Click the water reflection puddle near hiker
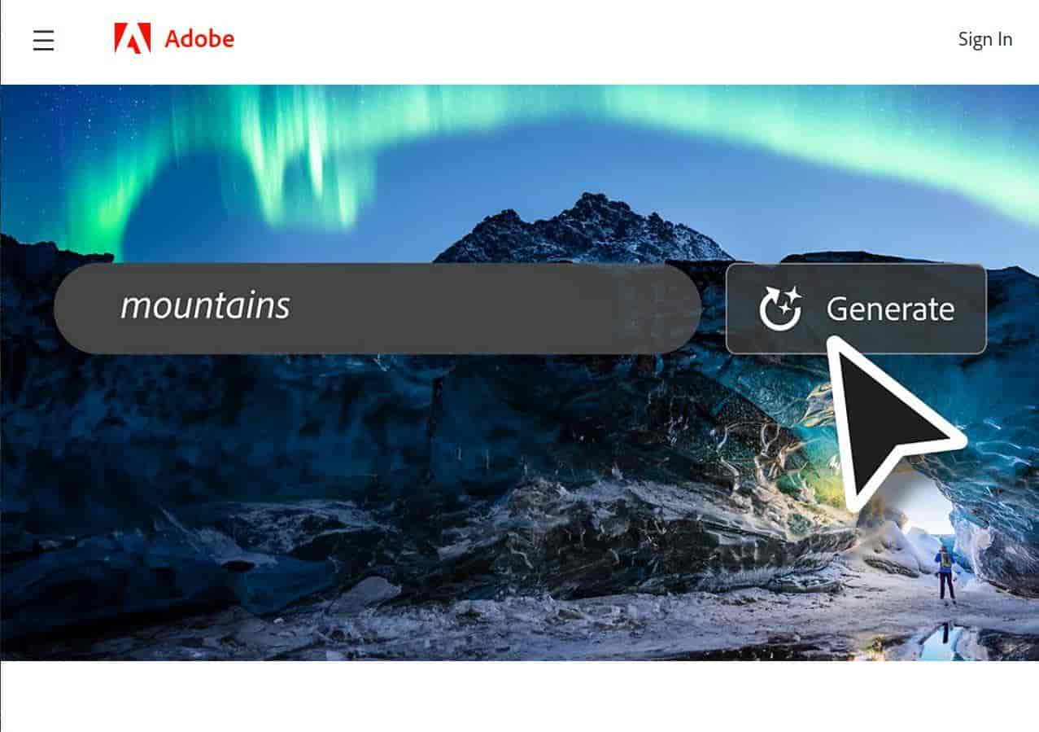 [x=944, y=641]
